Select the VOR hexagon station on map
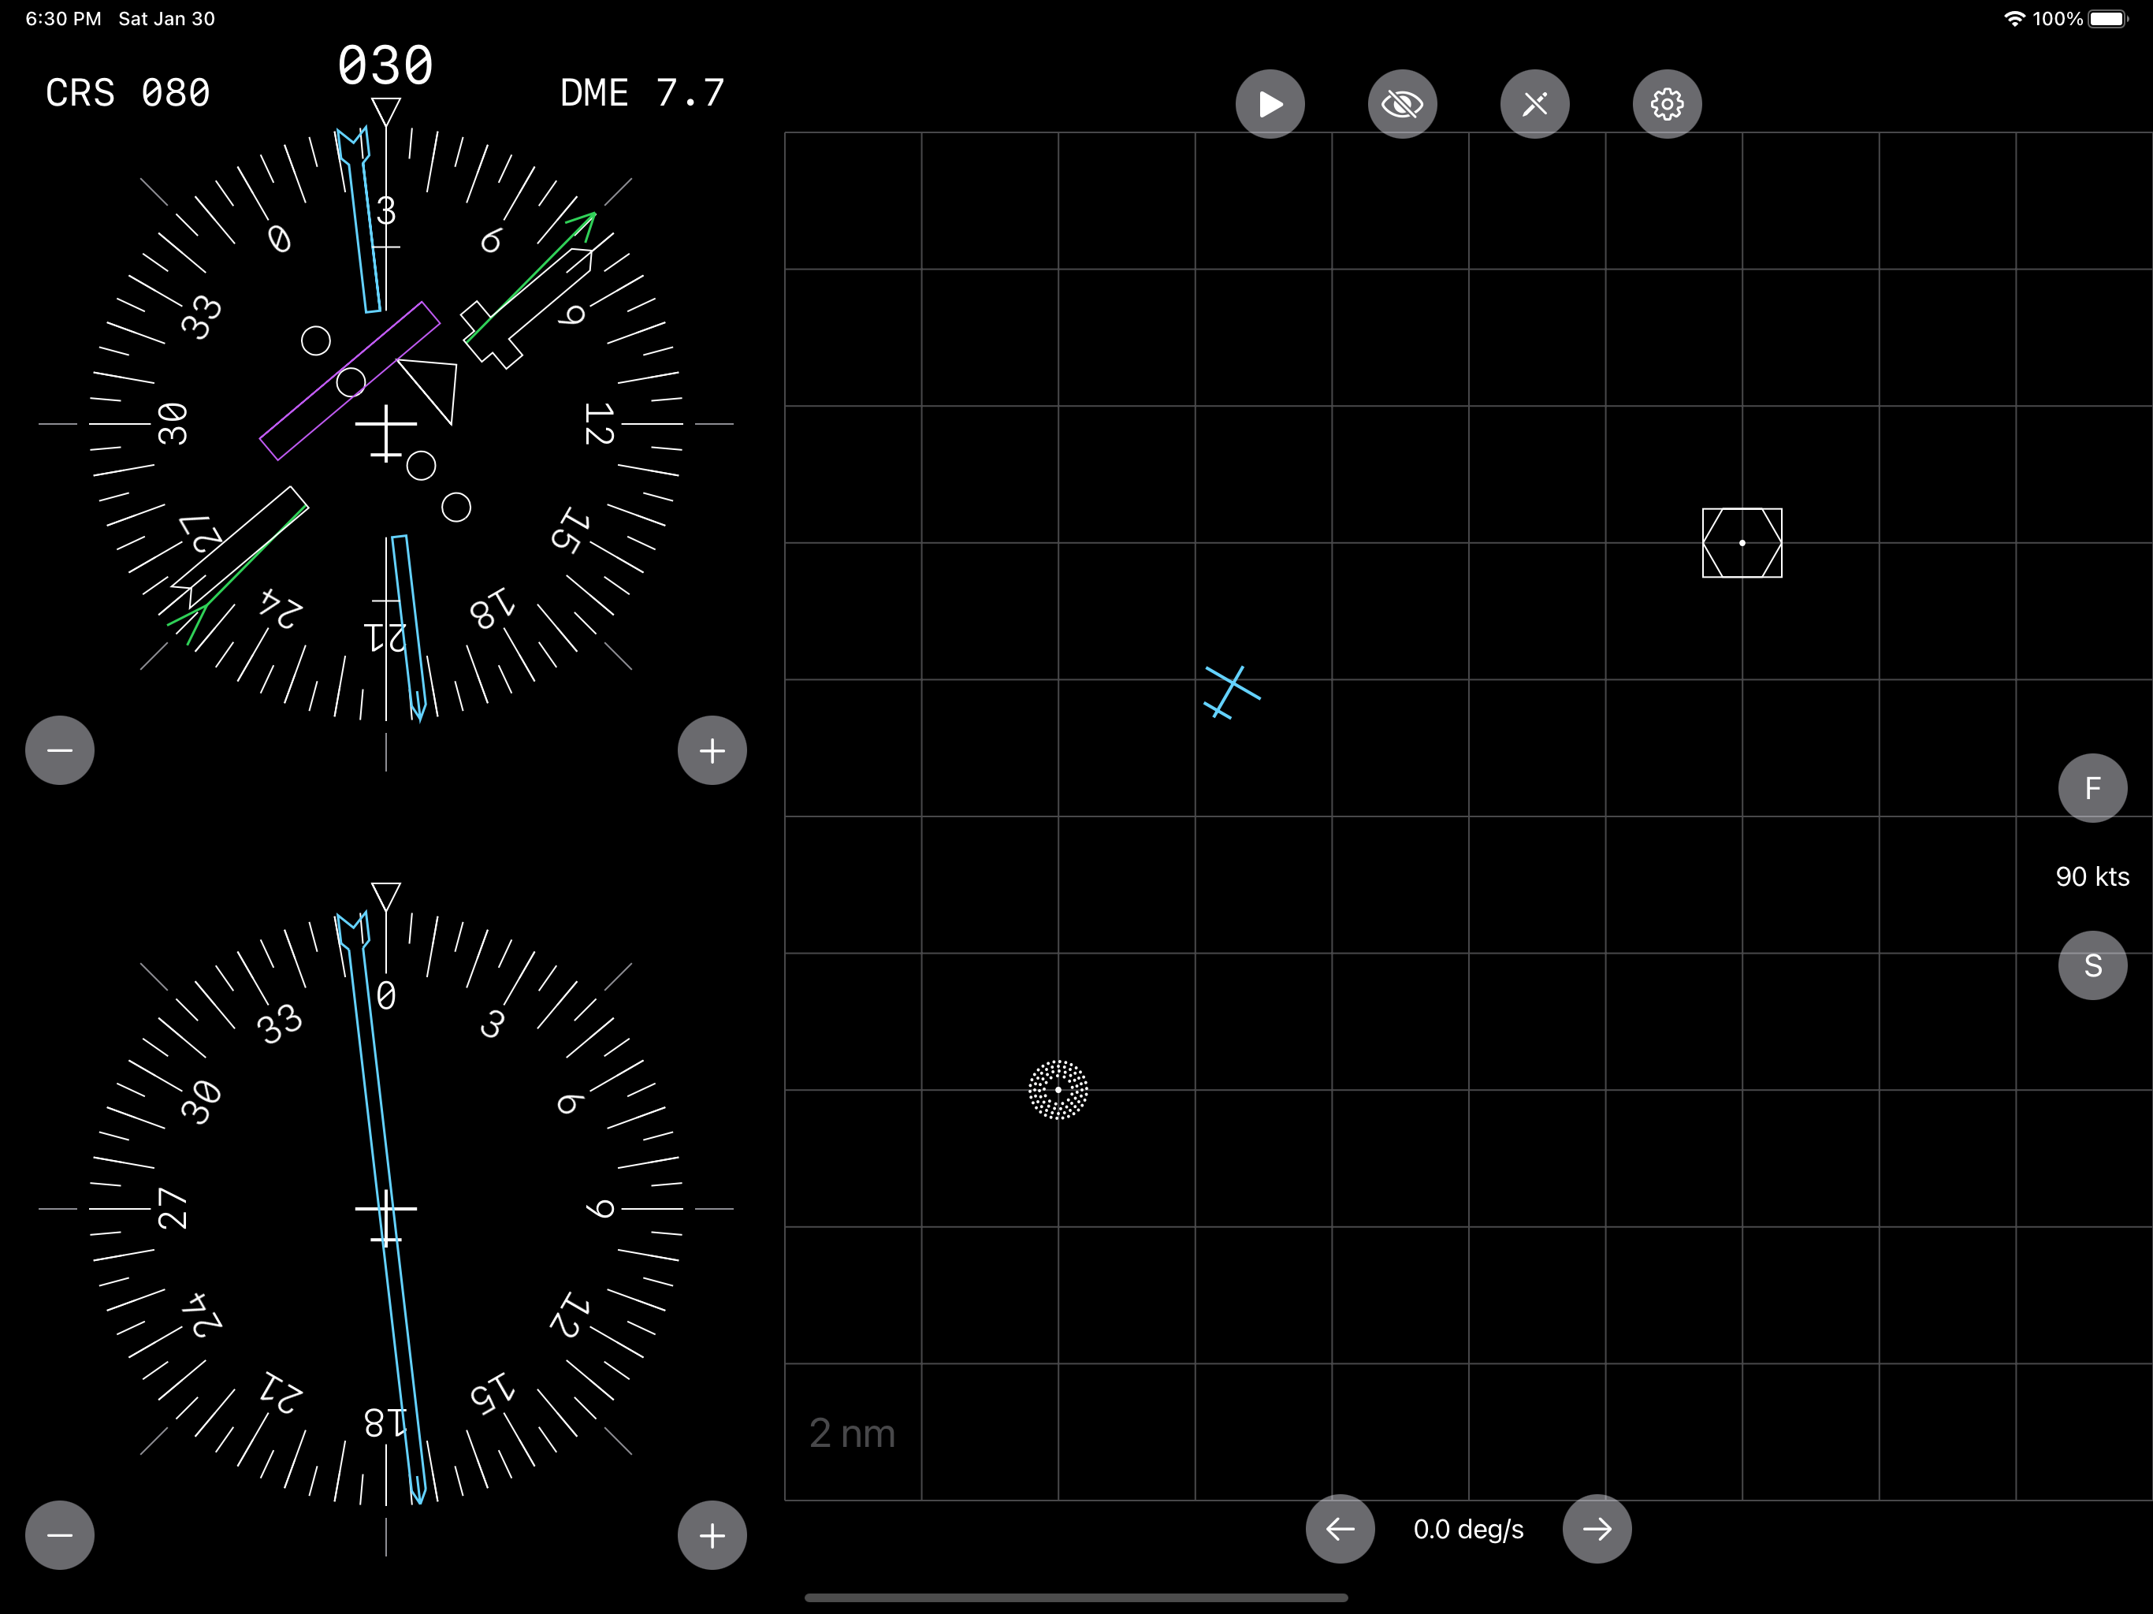 coord(1742,542)
